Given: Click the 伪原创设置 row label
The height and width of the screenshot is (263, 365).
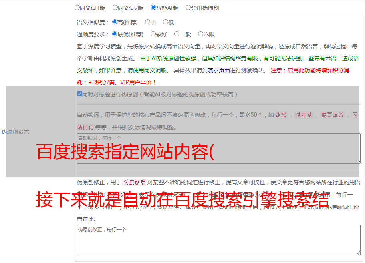Looking at the screenshot, I should pos(16,132).
